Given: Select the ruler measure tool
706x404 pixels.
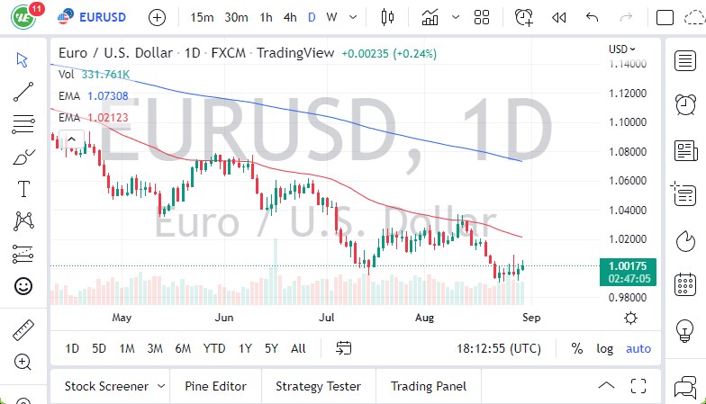Looking at the screenshot, I should [23, 330].
